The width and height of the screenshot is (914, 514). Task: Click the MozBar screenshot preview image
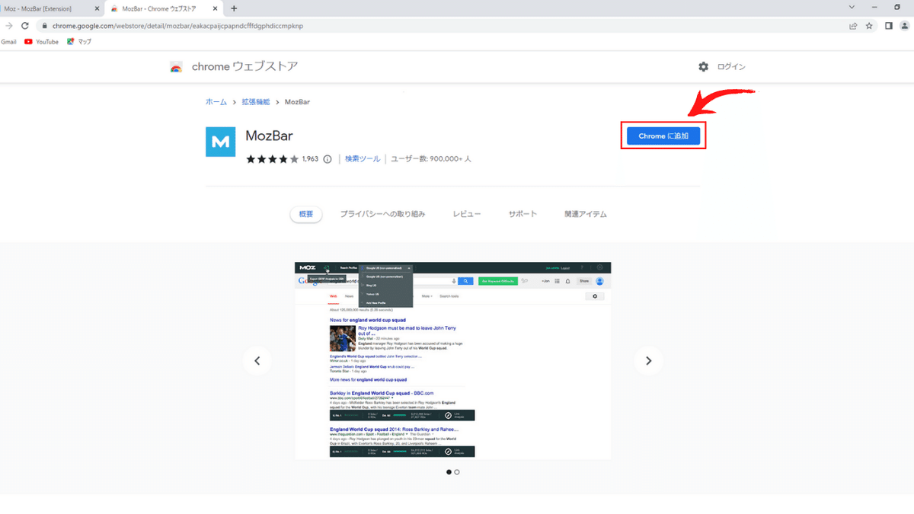pos(453,360)
